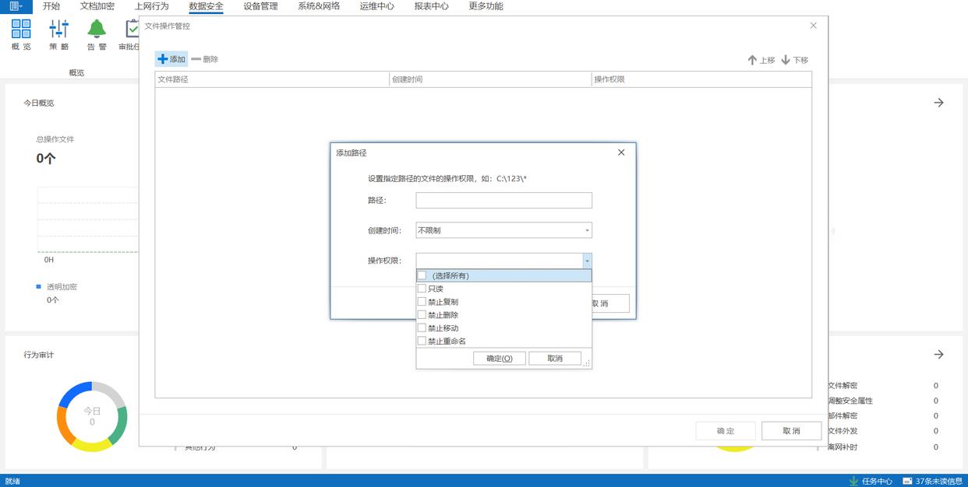Check the 只读 checkbox
This screenshot has width=968, height=487.
422,289
